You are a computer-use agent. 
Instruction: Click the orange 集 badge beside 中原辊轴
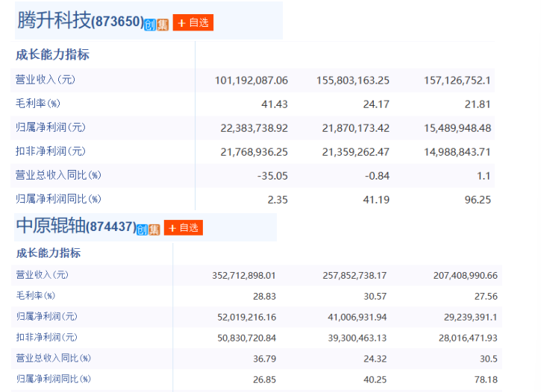tap(154, 229)
